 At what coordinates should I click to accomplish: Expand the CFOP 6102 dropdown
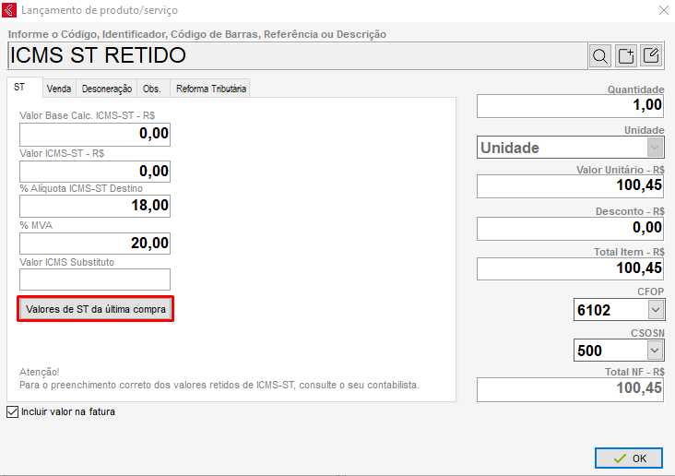point(655,310)
